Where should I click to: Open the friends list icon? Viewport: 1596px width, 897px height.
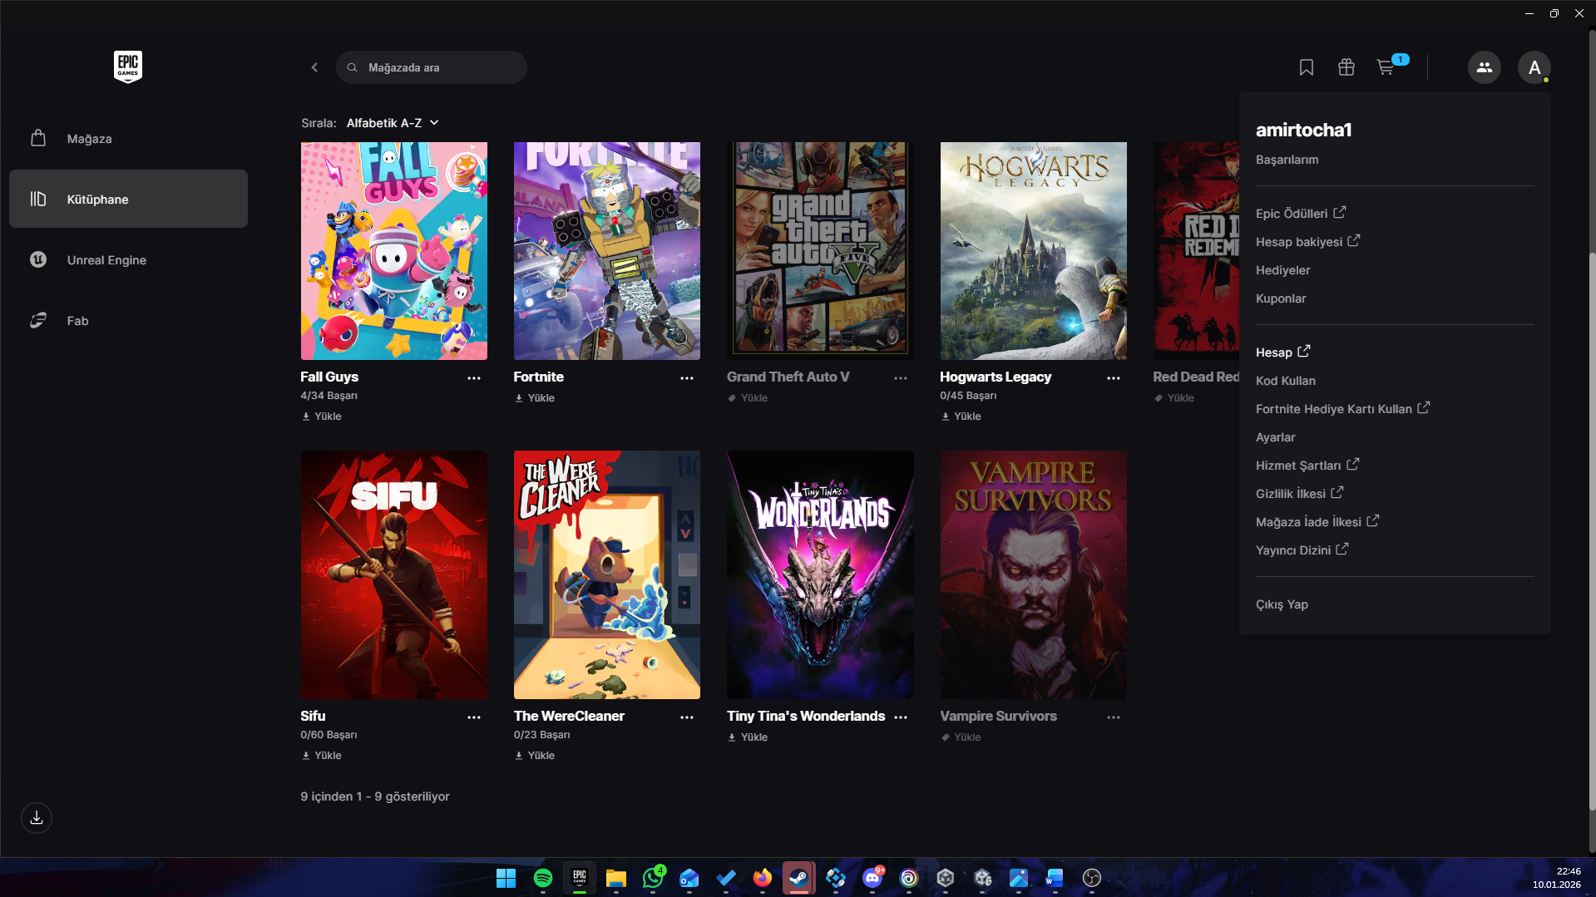[x=1485, y=67]
